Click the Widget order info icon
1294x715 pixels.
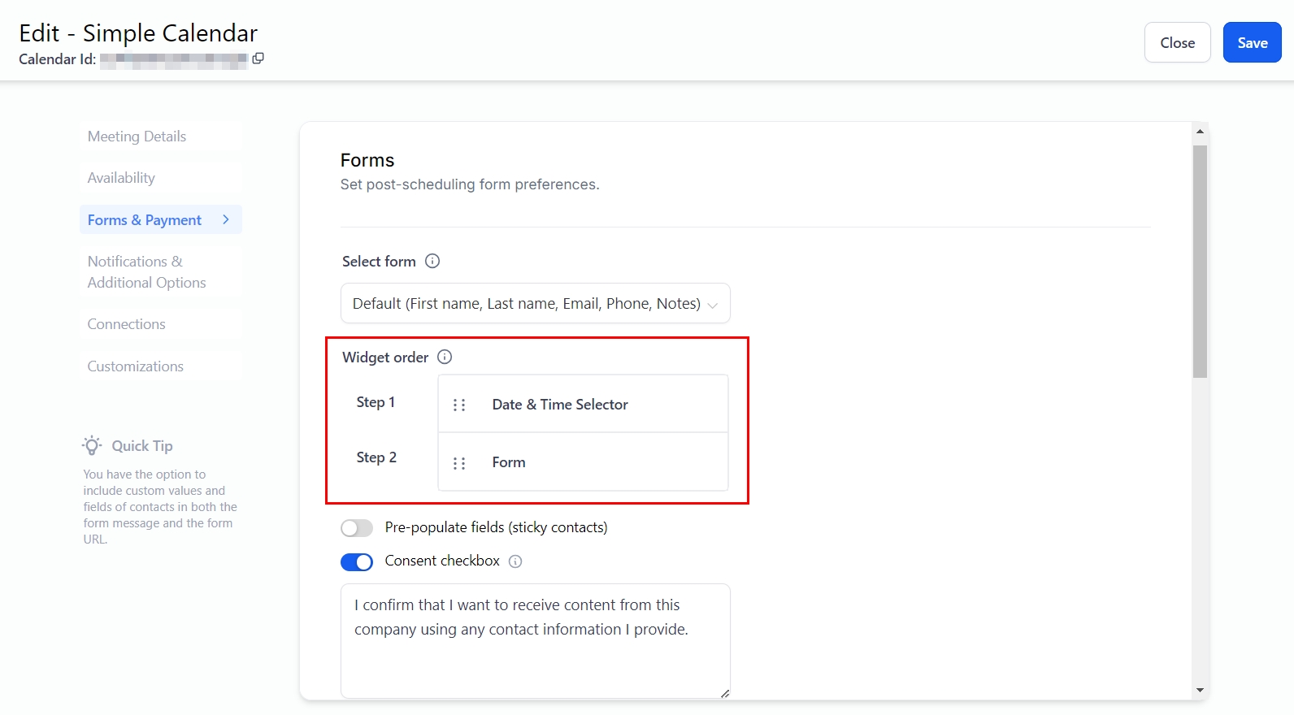(445, 357)
